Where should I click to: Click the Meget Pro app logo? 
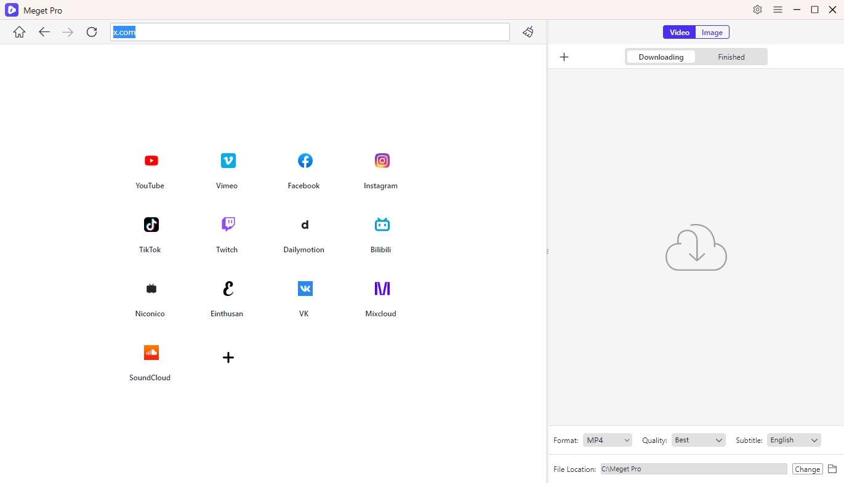click(x=12, y=10)
